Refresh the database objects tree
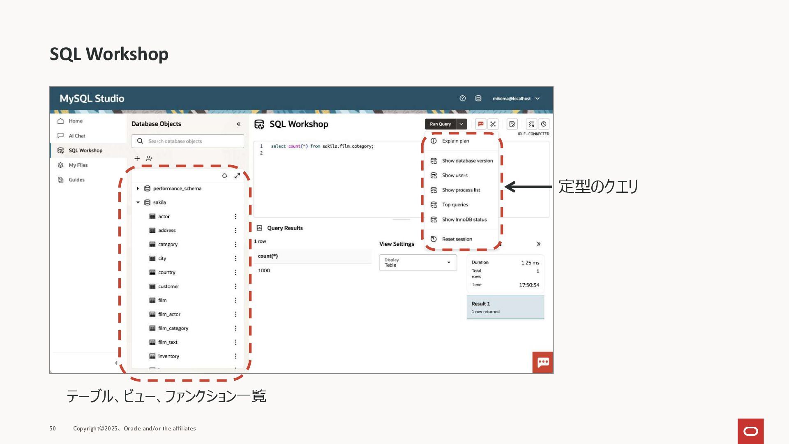 [x=225, y=176]
